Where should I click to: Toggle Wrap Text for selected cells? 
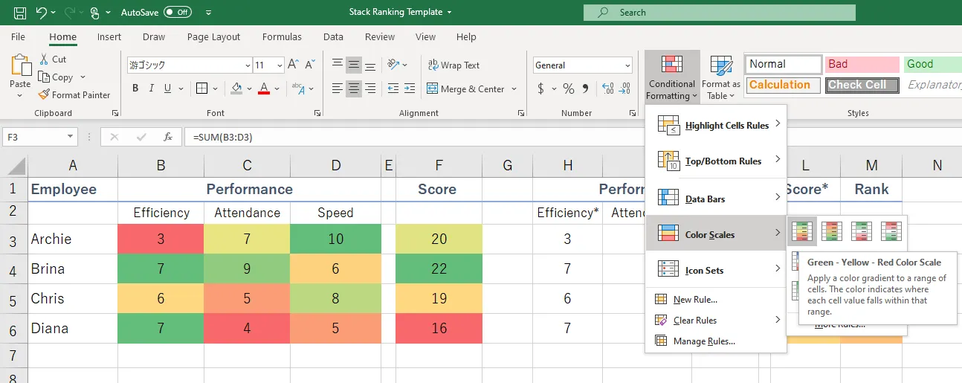coord(453,65)
